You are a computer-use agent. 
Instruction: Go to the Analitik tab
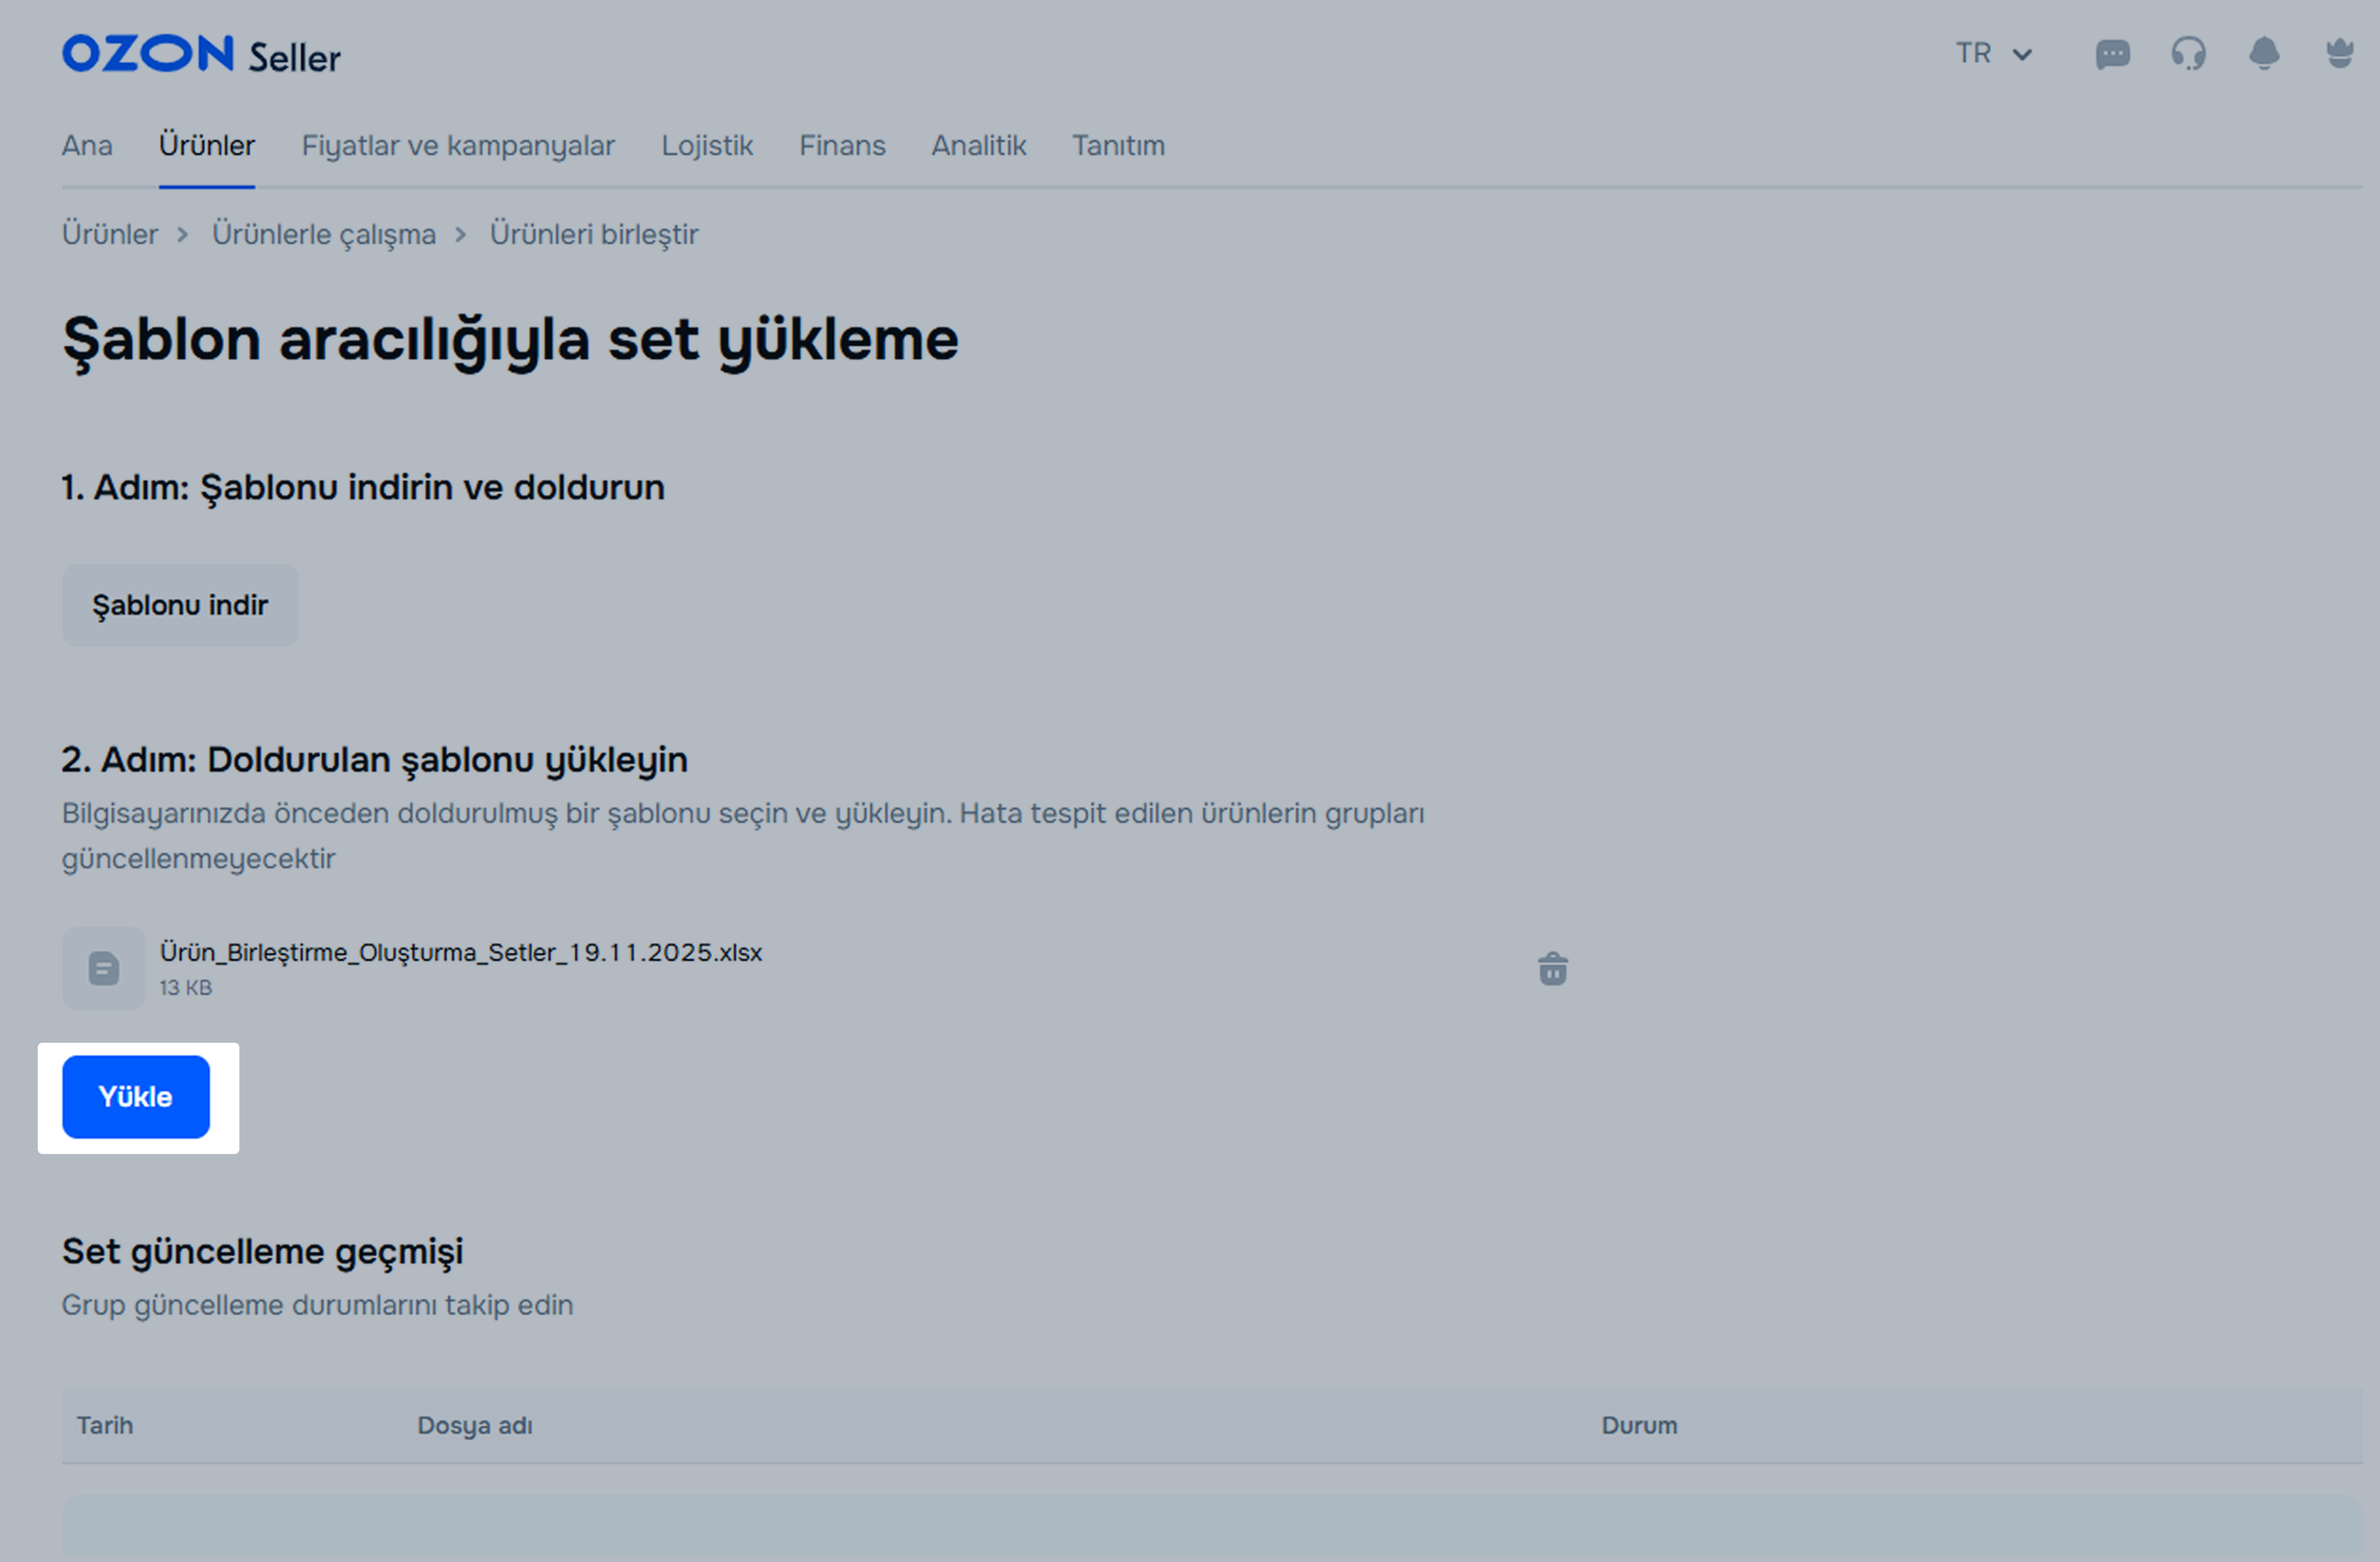point(979,146)
